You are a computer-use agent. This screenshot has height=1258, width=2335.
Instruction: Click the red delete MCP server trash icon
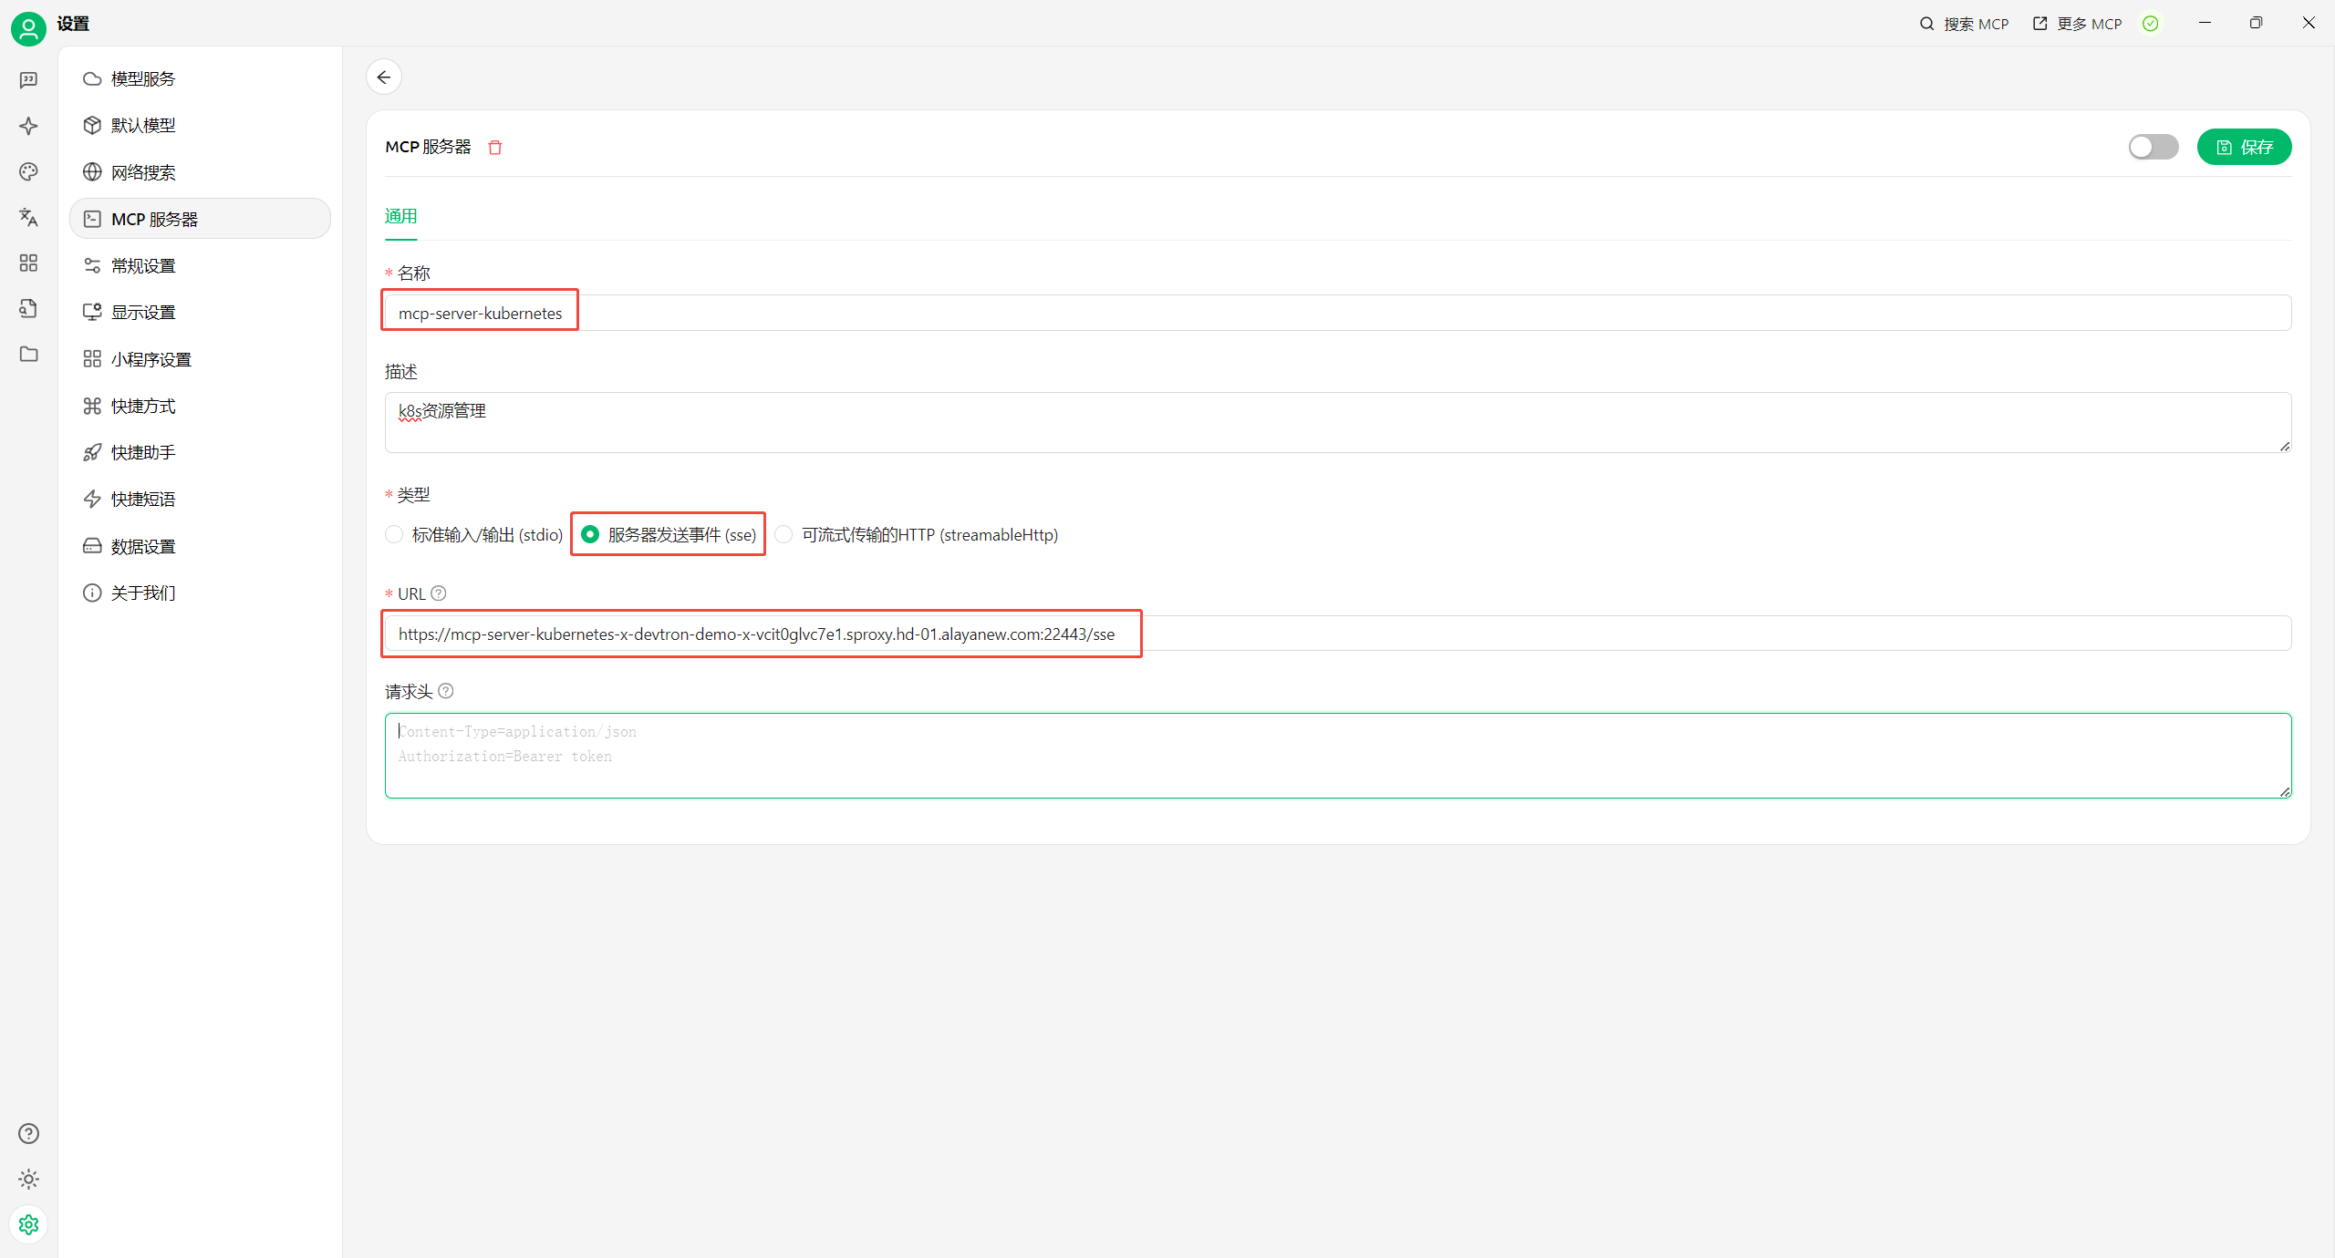point(495,148)
